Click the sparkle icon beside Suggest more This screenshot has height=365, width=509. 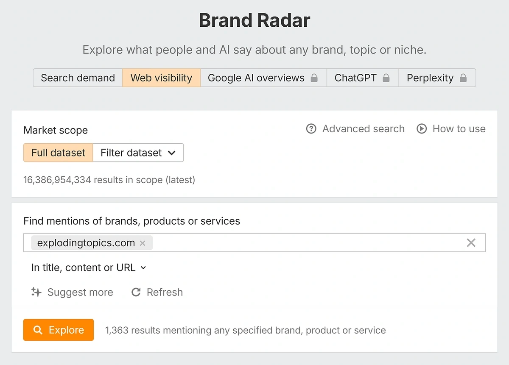[36, 292]
